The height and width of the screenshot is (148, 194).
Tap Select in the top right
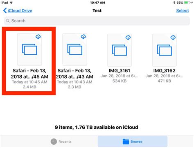point(183,11)
